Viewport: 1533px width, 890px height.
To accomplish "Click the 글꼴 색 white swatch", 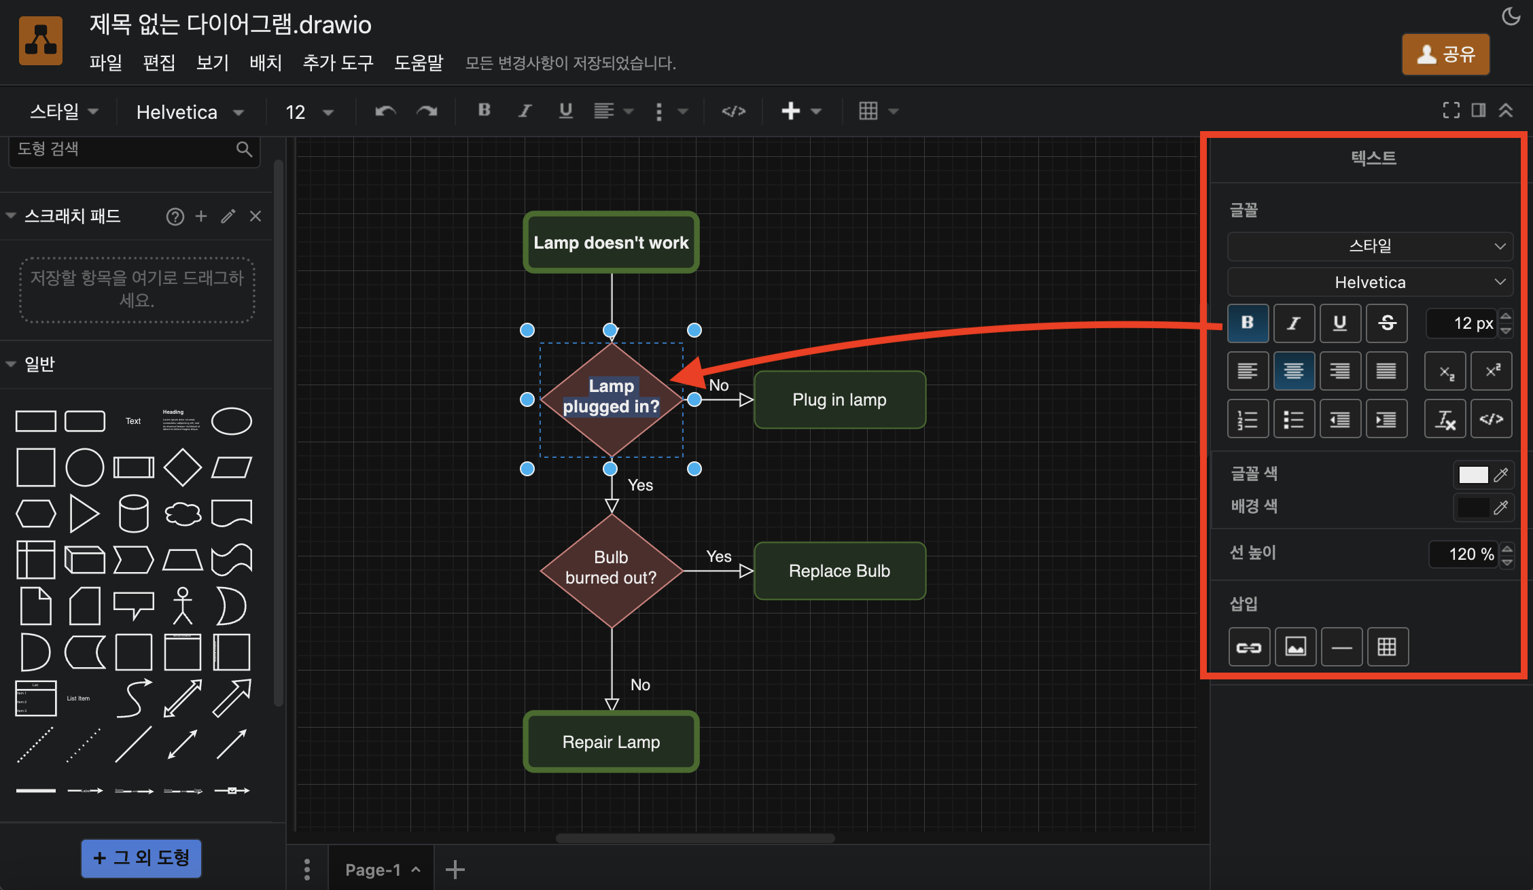I will click(1473, 475).
